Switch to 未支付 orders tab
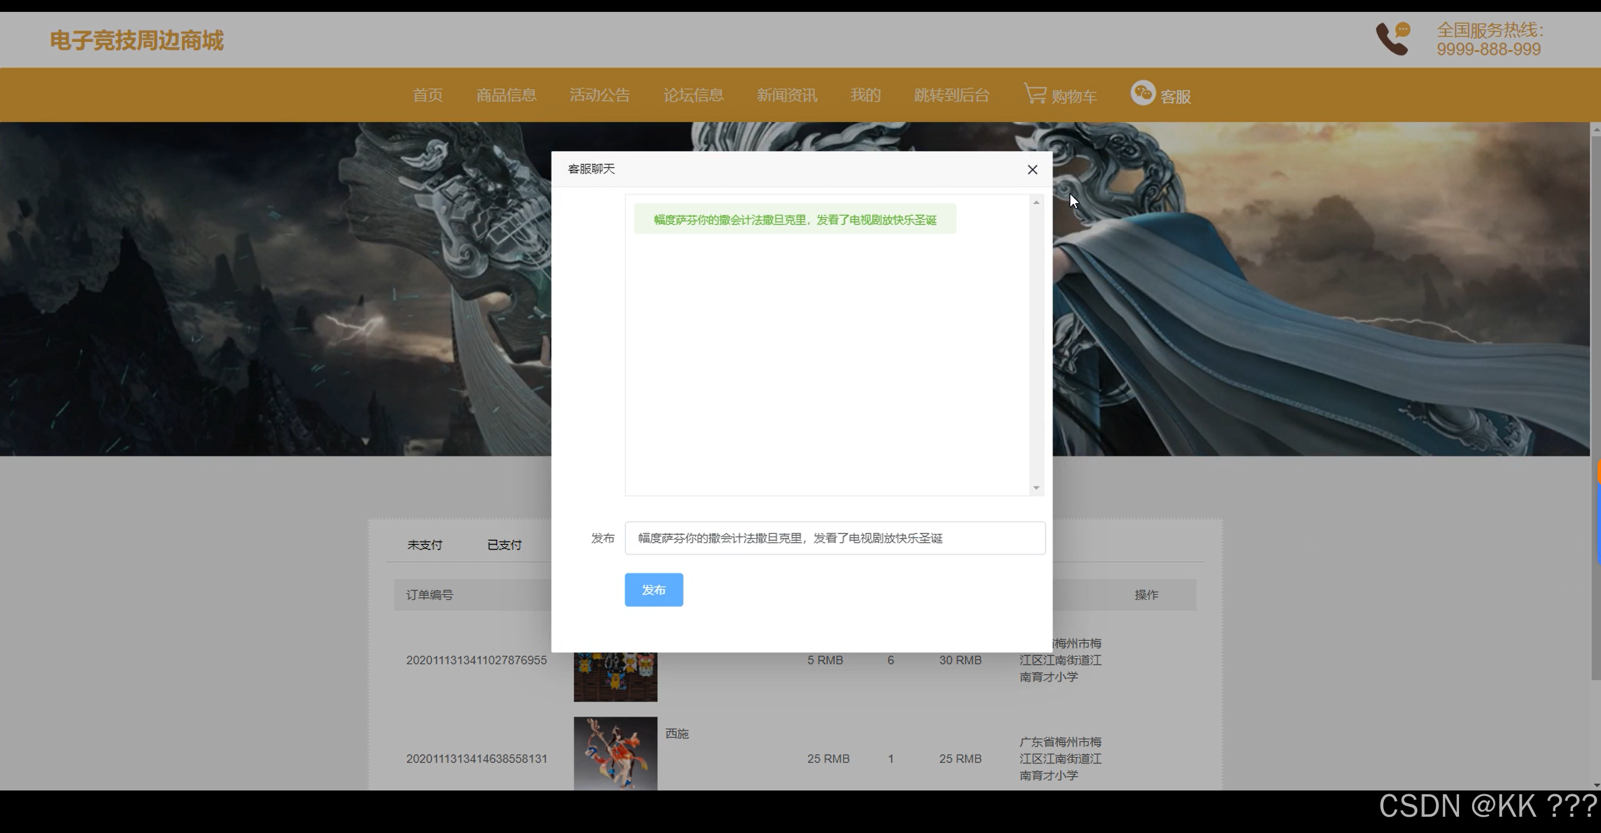The image size is (1601, 833). point(425,545)
